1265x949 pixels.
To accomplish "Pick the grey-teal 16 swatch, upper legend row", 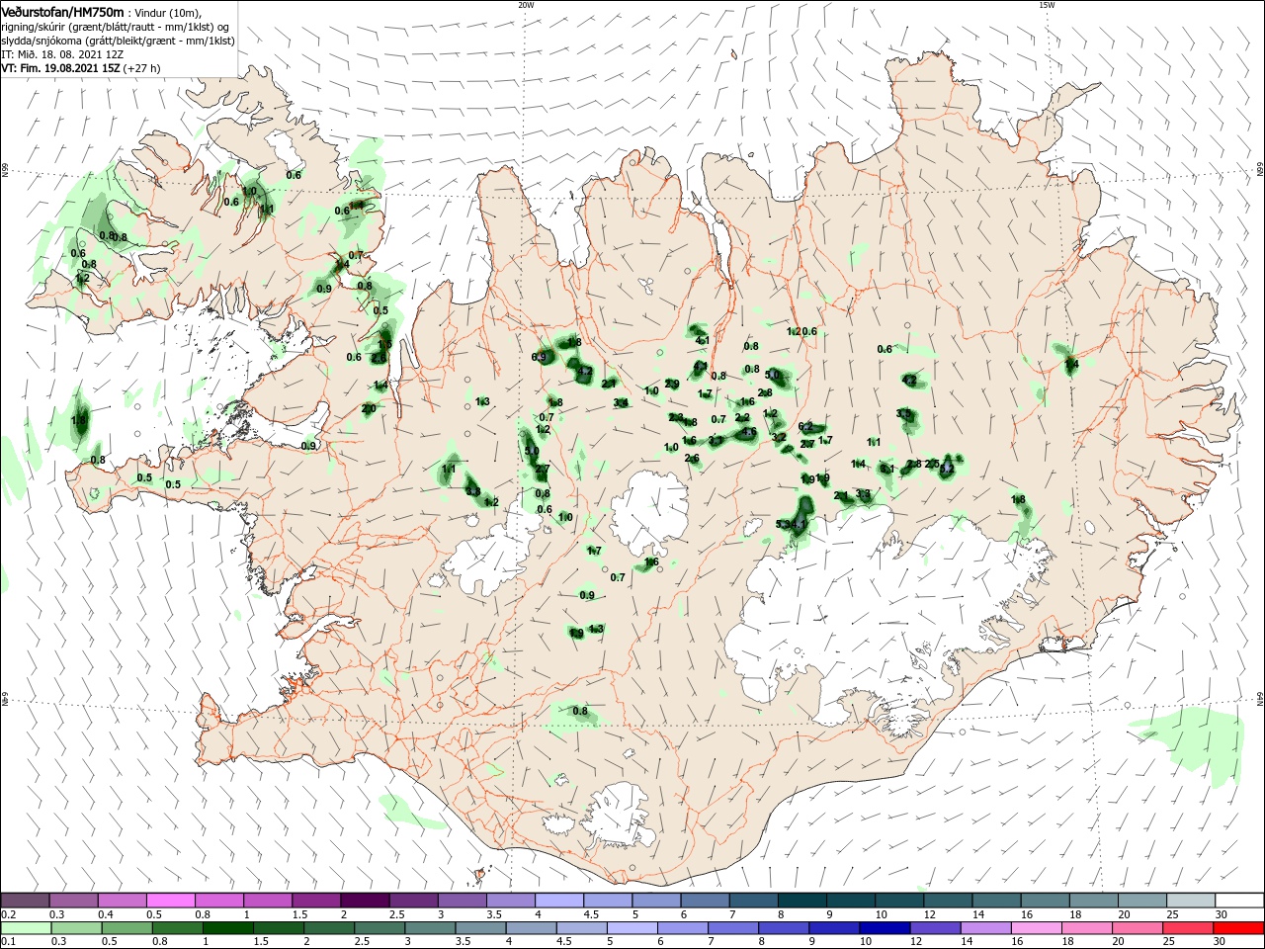I will (1045, 901).
